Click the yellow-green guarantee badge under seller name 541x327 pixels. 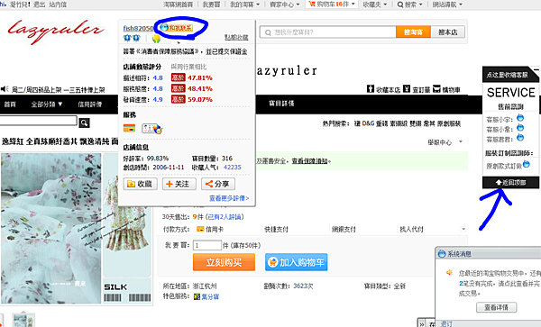(x=156, y=38)
